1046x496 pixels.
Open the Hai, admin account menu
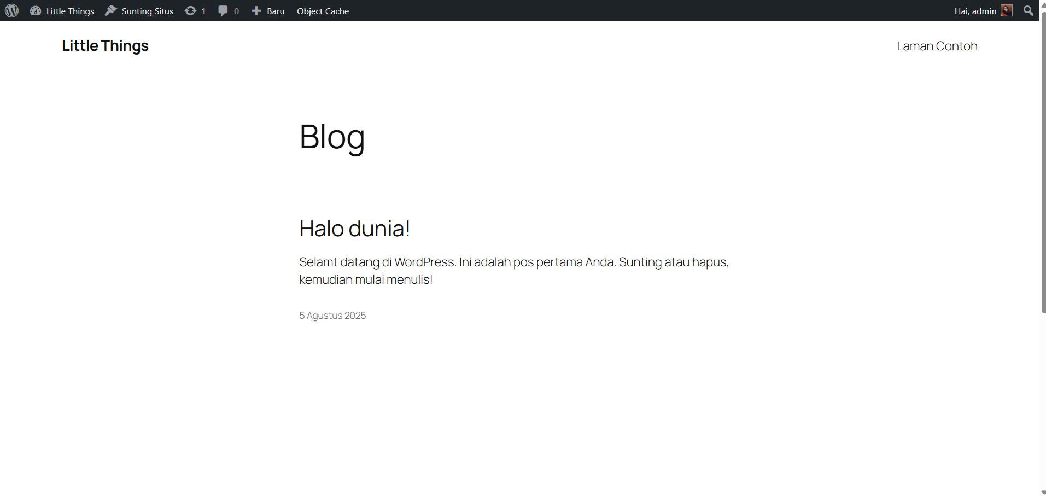coord(975,11)
